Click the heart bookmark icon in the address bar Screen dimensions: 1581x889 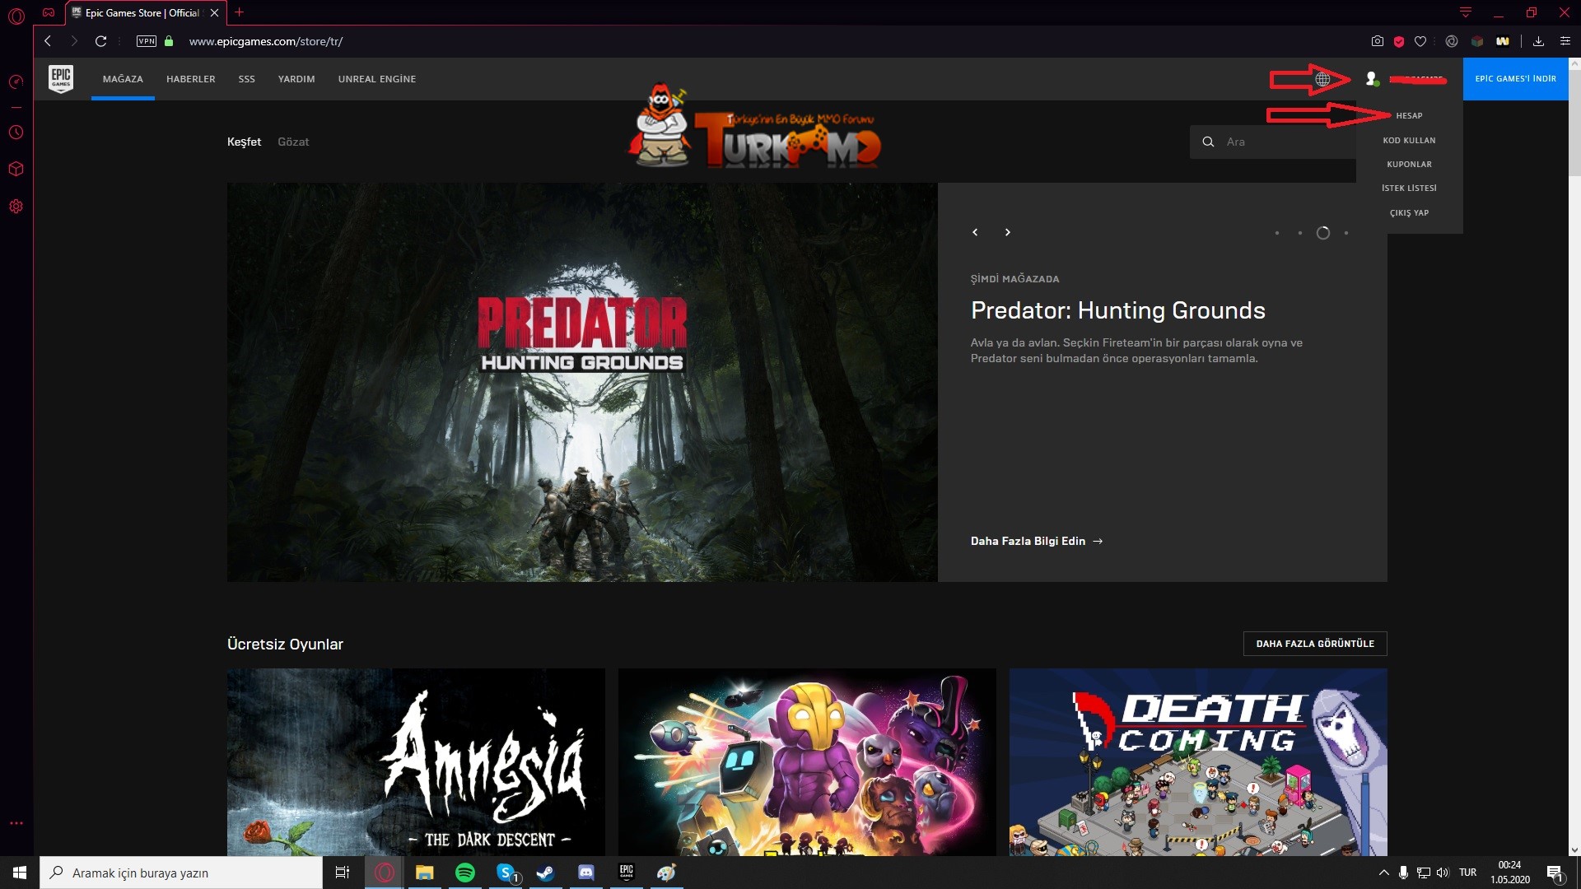(x=1420, y=41)
